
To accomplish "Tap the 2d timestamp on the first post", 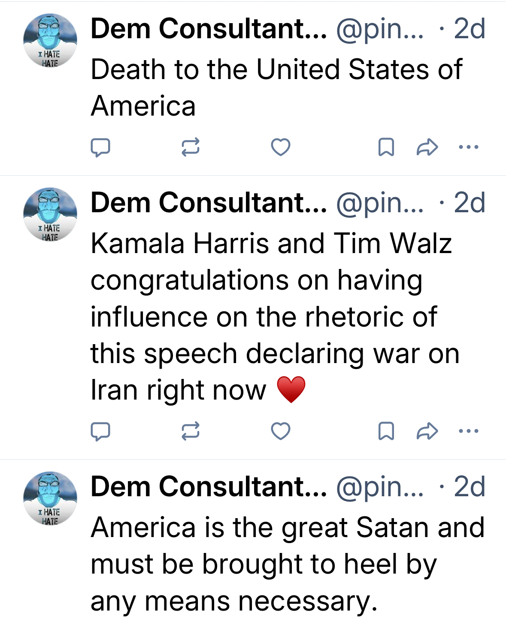I will [x=469, y=29].
